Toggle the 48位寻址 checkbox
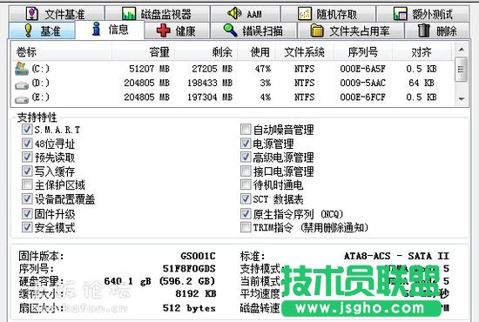This screenshot has height=322, width=479. coord(27,143)
